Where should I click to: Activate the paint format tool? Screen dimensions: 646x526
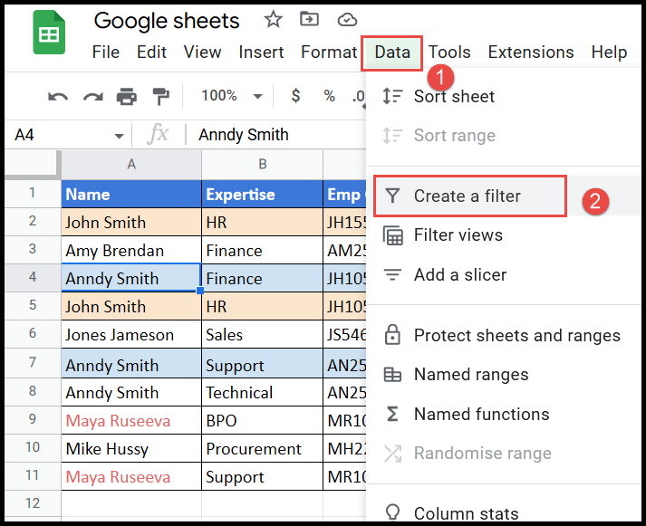160,96
